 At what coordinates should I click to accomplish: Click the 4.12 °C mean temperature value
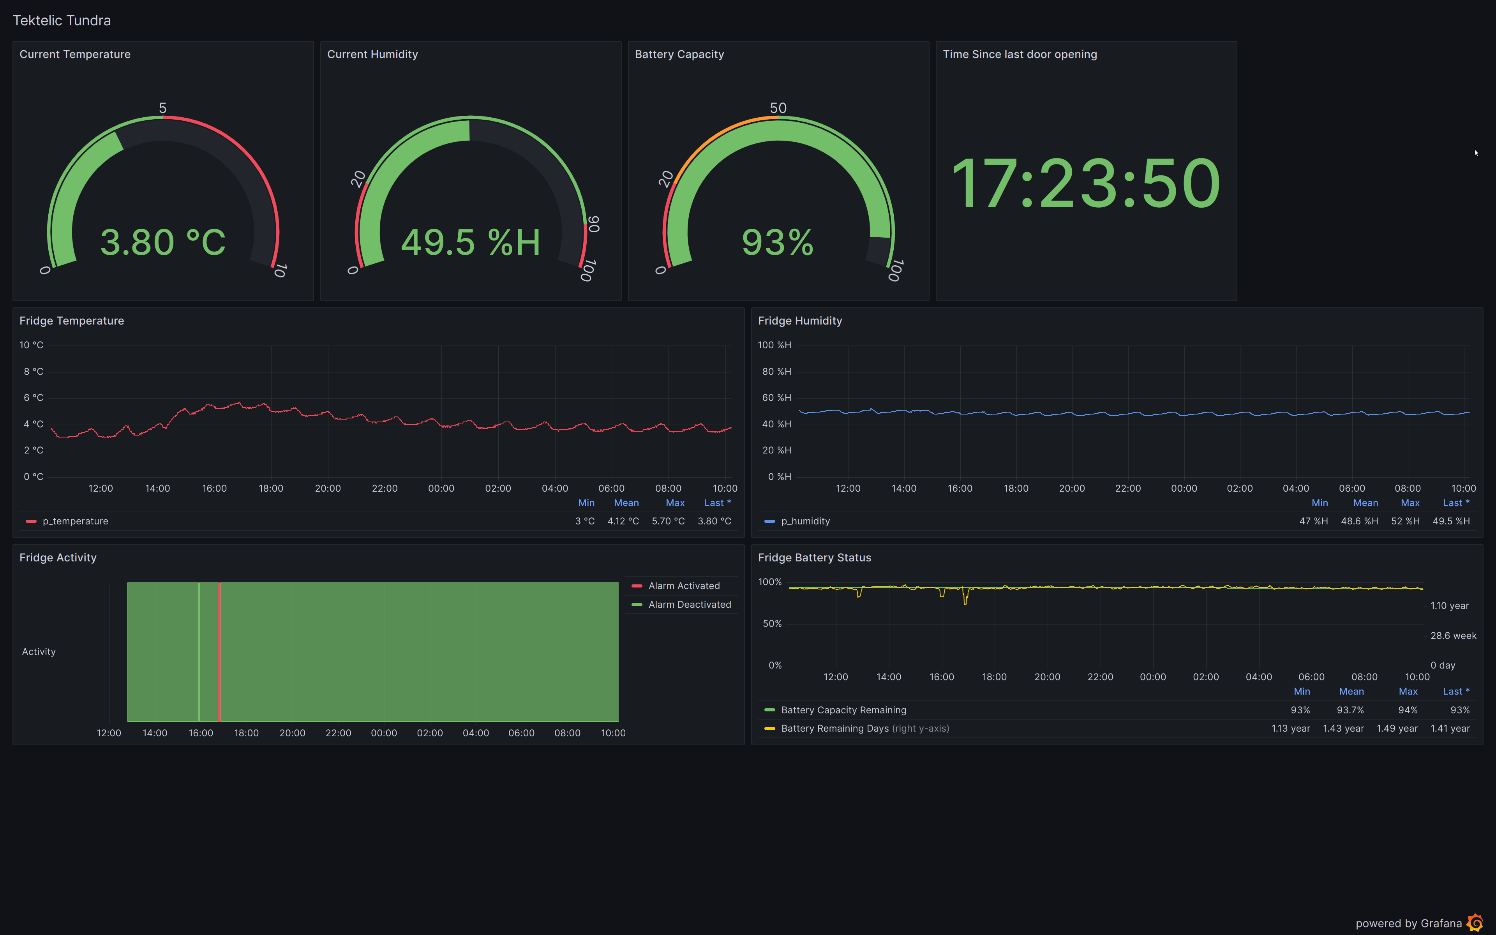(x=623, y=521)
